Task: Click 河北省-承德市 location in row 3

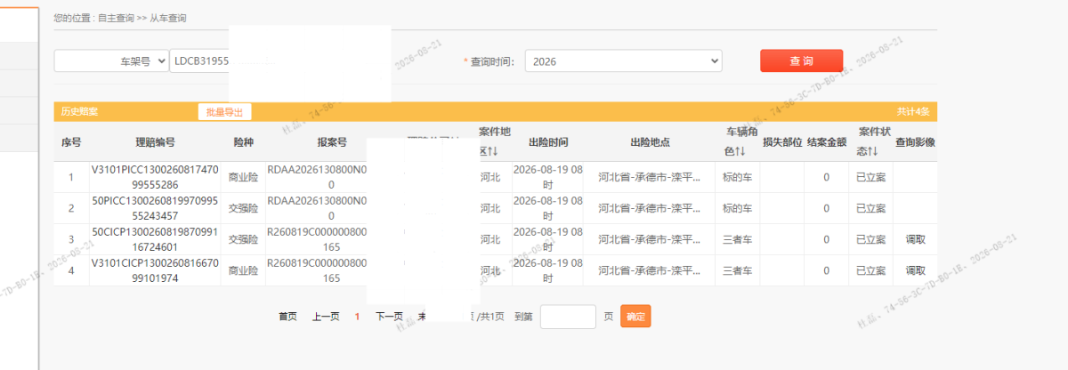Action: point(650,239)
